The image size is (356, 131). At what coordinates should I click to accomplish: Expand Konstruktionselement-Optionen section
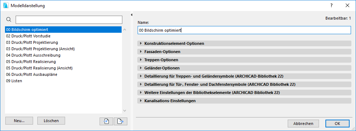(x=244, y=43)
